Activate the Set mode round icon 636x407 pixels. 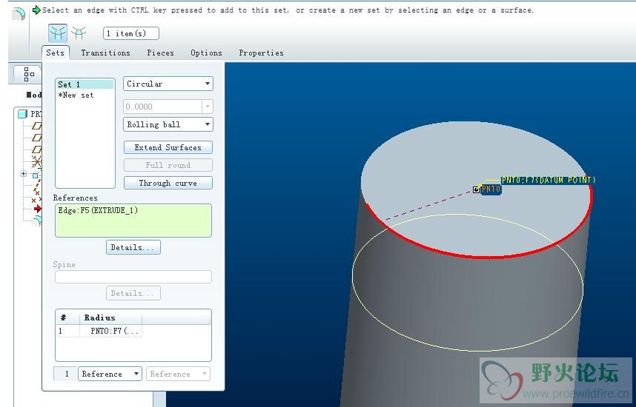coord(58,33)
